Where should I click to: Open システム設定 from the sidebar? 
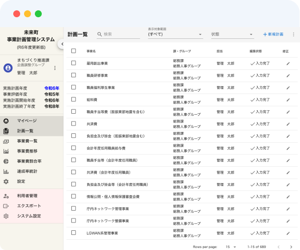(29, 216)
